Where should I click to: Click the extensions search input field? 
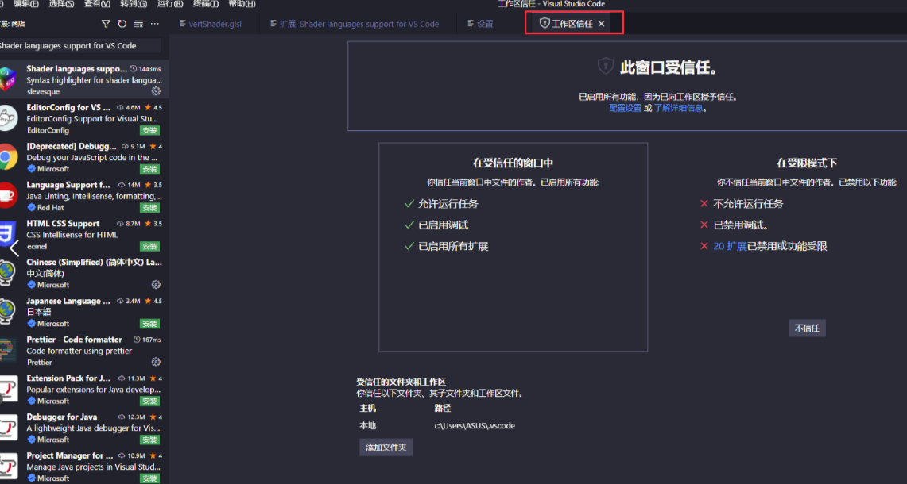pos(79,46)
